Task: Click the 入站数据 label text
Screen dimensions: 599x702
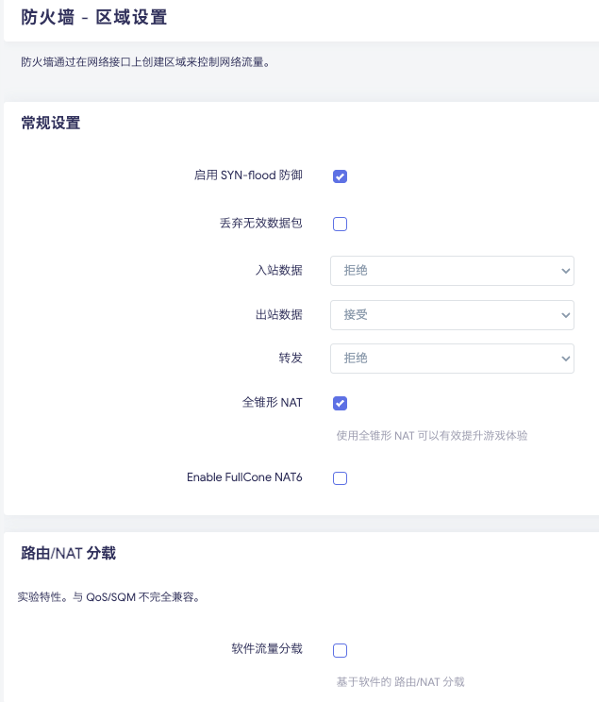Action: 279,271
